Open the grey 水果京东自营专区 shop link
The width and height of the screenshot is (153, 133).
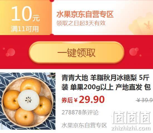tap(84, 125)
